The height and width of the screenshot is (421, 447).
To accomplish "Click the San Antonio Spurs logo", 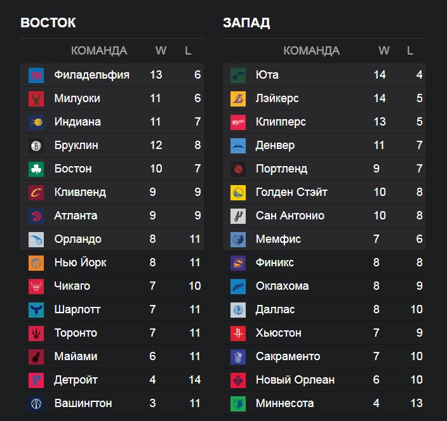I will 238,216.
